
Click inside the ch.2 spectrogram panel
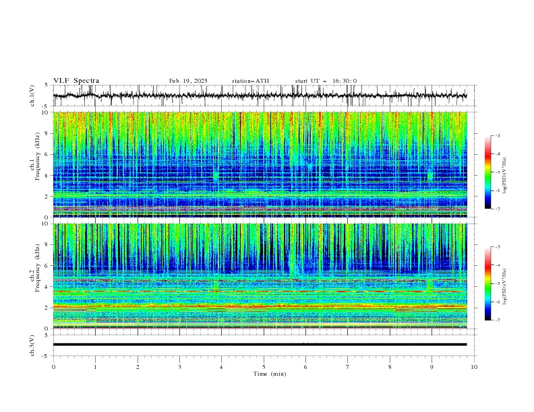click(260, 276)
